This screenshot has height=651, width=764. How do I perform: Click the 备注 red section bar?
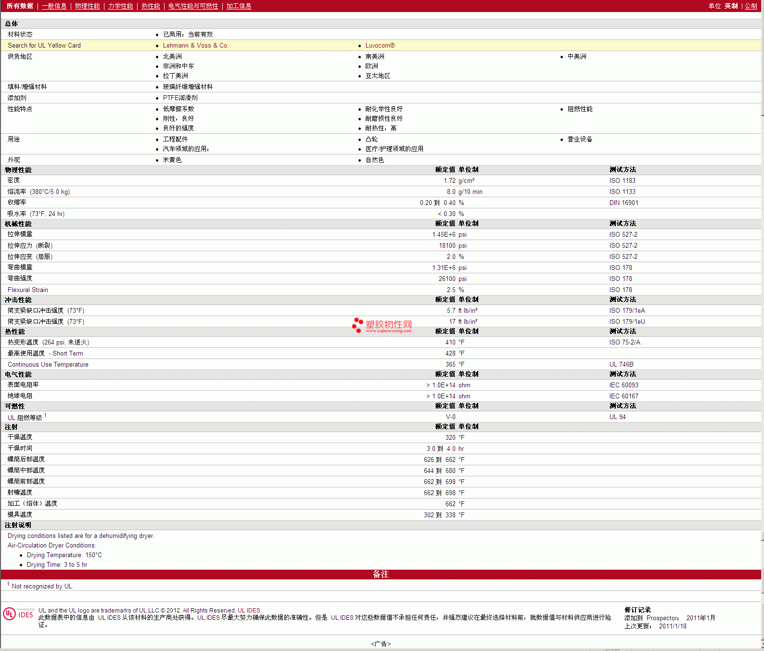tap(381, 574)
